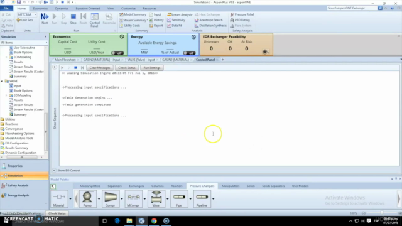Open the Economics ribbon tab
402x226 pixels.
(x=40, y=8)
